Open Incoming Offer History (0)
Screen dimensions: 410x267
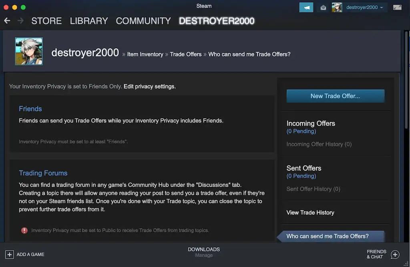point(319,144)
